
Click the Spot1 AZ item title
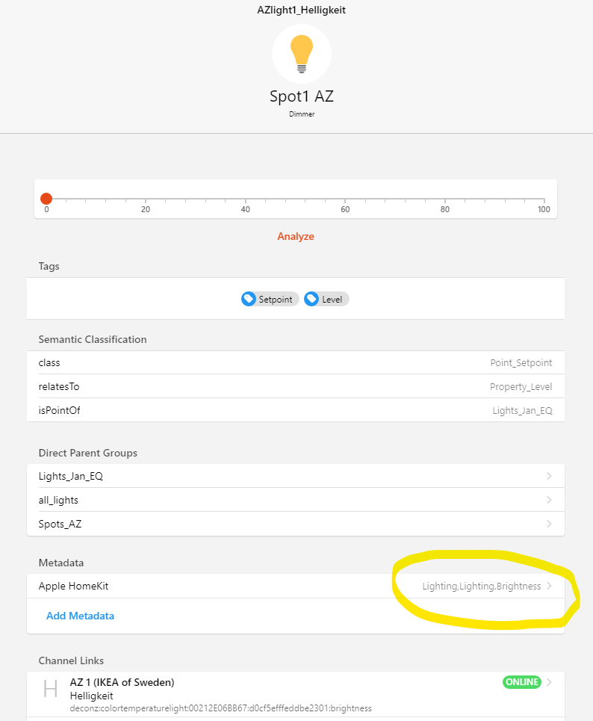point(301,96)
